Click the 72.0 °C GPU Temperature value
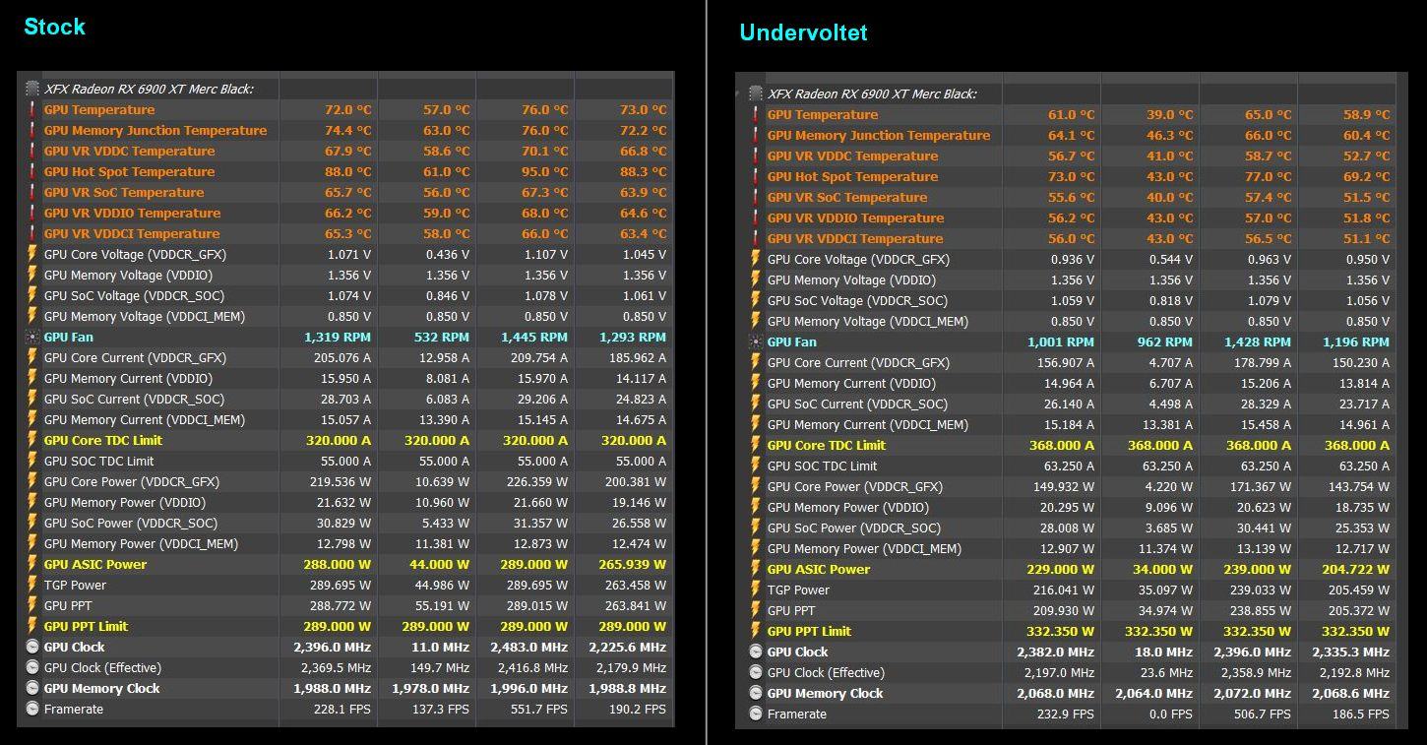This screenshot has height=745, width=1427. click(348, 109)
